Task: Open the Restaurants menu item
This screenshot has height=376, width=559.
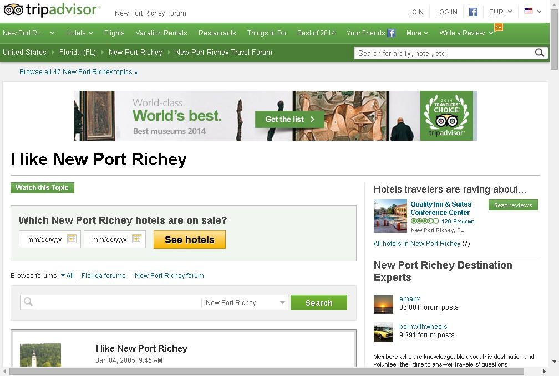Action: coord(217,33)
